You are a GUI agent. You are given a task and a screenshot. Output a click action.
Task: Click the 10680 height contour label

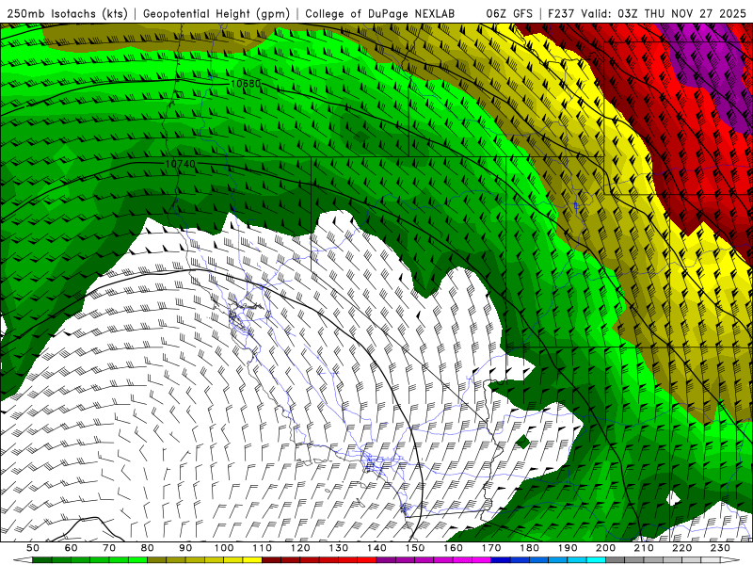(246, 84)
